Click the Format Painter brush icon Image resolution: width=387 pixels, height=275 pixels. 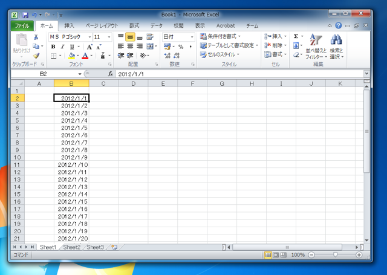36,56
